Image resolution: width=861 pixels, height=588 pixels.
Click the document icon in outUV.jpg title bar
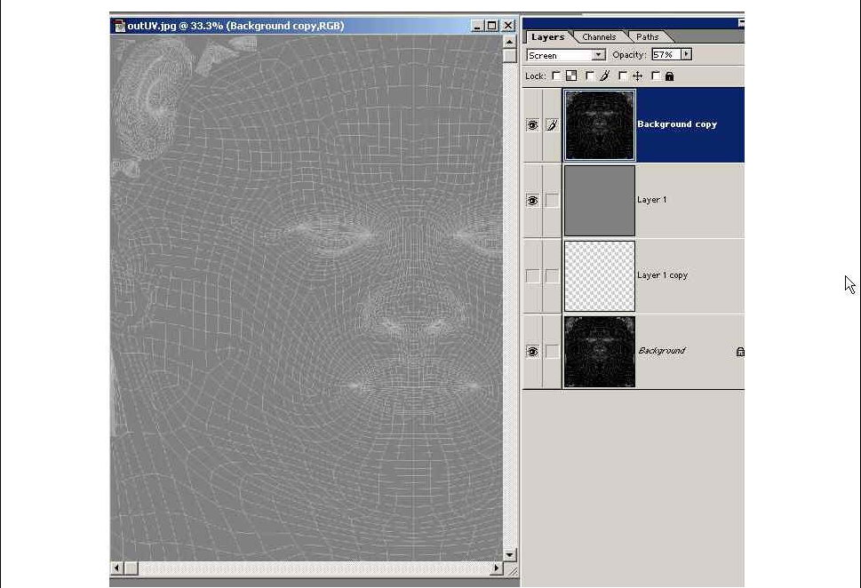coord(119,26)
